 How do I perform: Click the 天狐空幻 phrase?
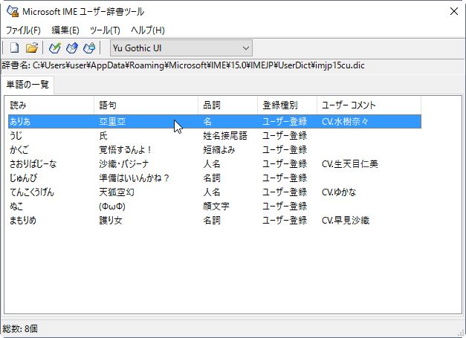click(x=117, y=192)
